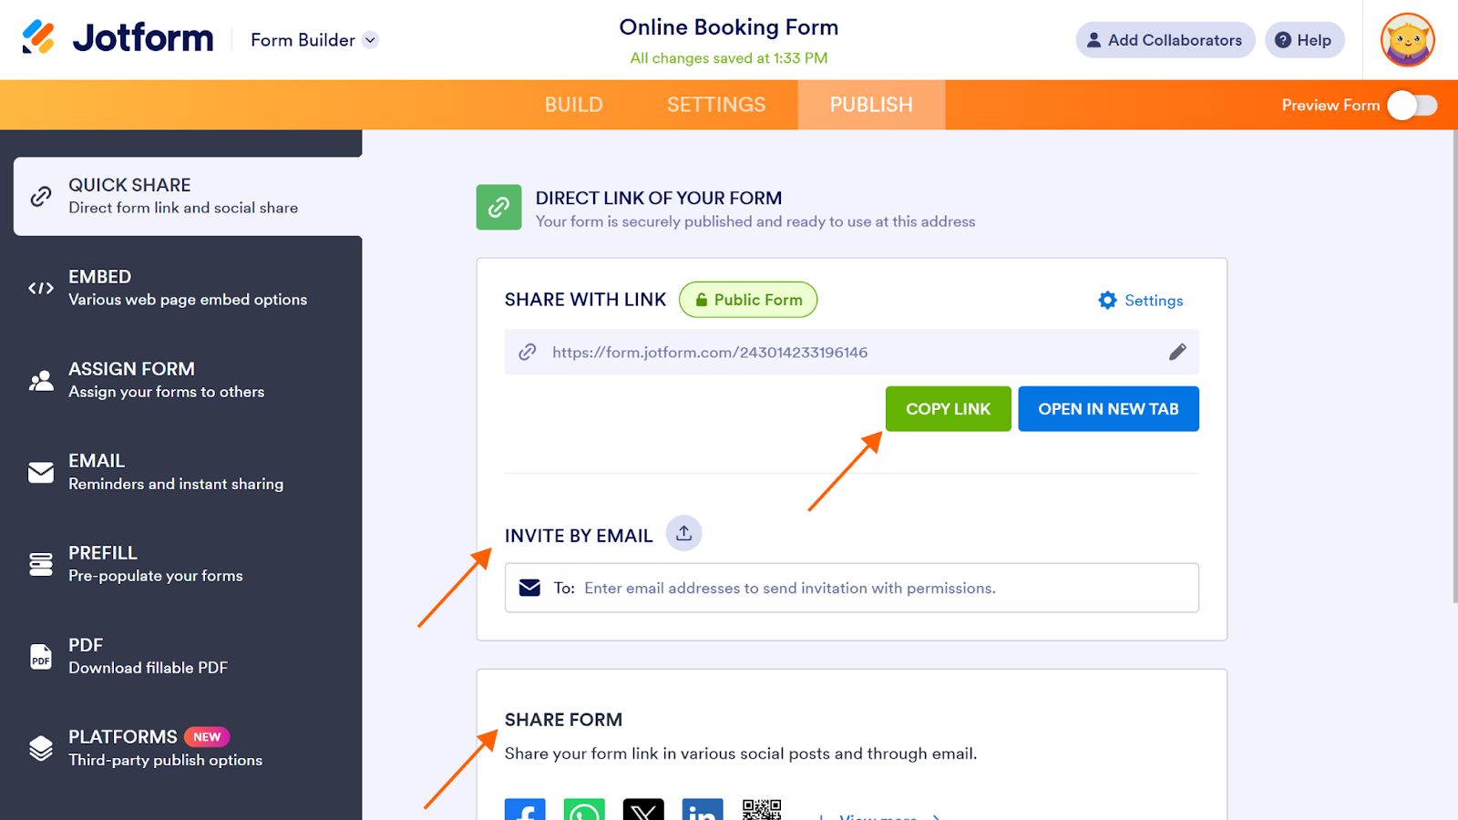Click the green direct link icon
1458x820 pixels.
(x=499, y=208)
